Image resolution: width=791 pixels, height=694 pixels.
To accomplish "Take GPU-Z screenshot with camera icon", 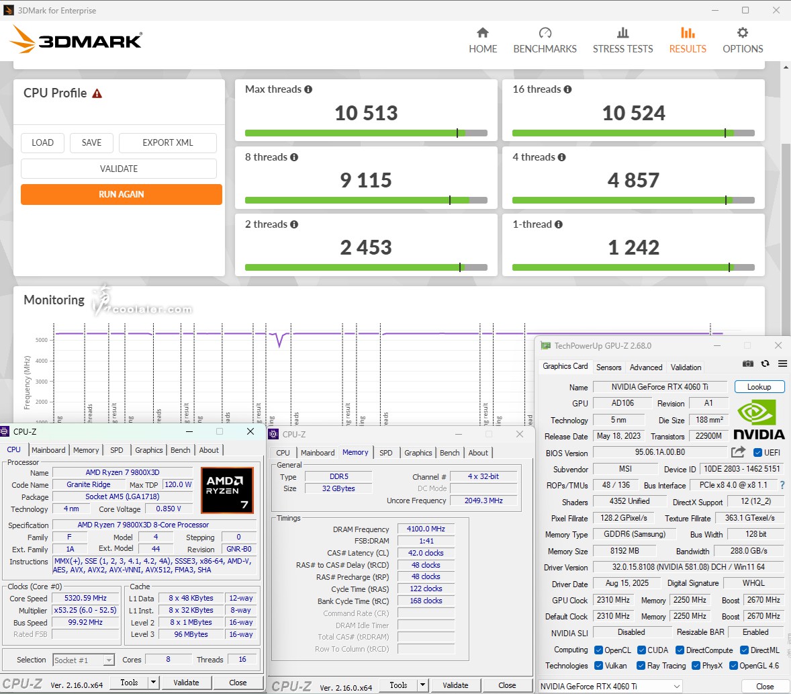I will (x=747, y=364).
